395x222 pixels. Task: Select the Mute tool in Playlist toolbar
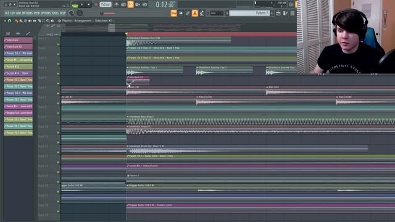pos(30,21)
